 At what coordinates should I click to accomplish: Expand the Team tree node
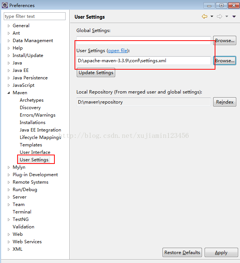coord(9,205)
